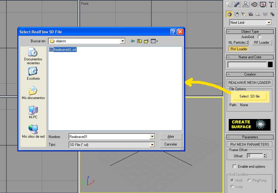
Task: Toggle the AutoGrid checkbox
Action: click(260, 37)
